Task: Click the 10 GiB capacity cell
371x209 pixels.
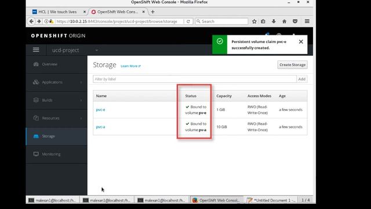Action: 221,127
